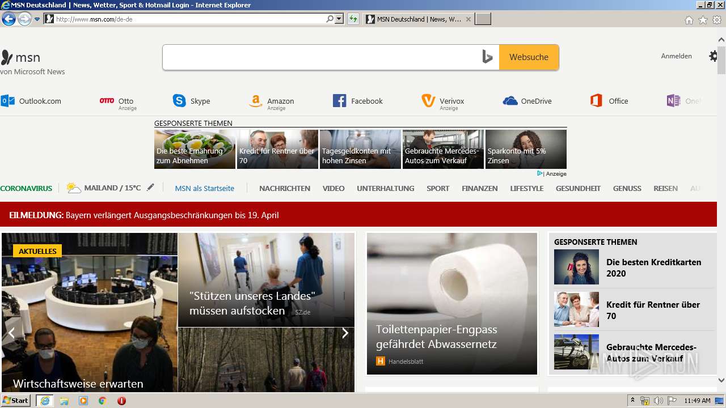
Task: Open the NACHRICHTEN menu item
Action: (x=285, y=188)
